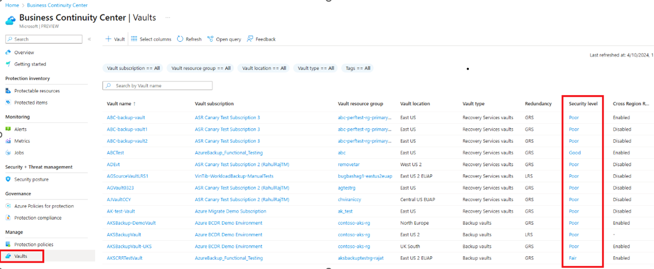
Task: Collapse the sidebar with double chevron
Action: [89, 39]
